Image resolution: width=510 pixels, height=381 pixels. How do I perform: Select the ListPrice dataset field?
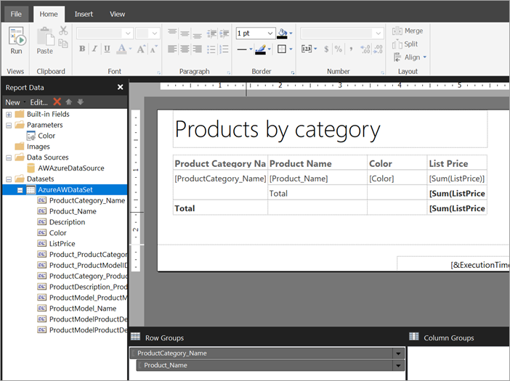62,244
